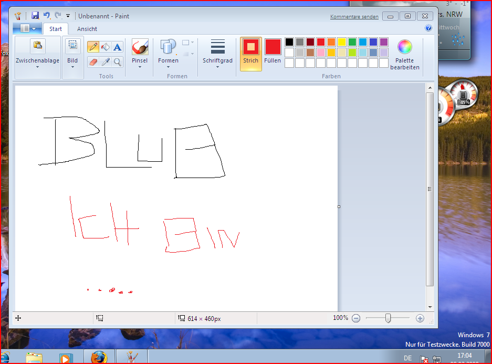Click the DE language indicator

407,358
